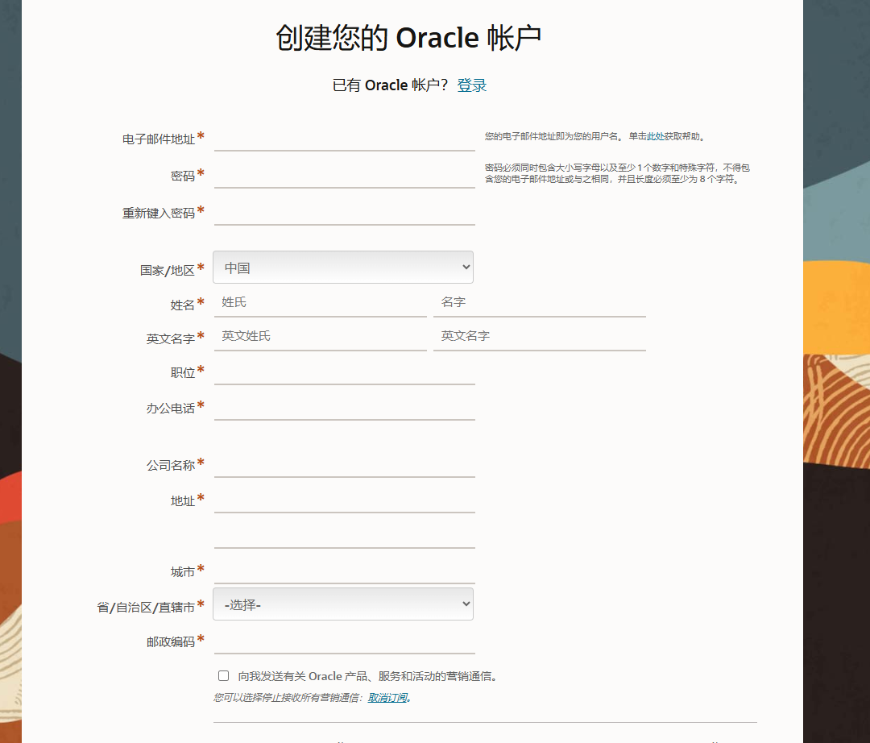
Task: Click the 向我发送有关 Oracle 产品 checkbox label
Action: tap(367, 676)
